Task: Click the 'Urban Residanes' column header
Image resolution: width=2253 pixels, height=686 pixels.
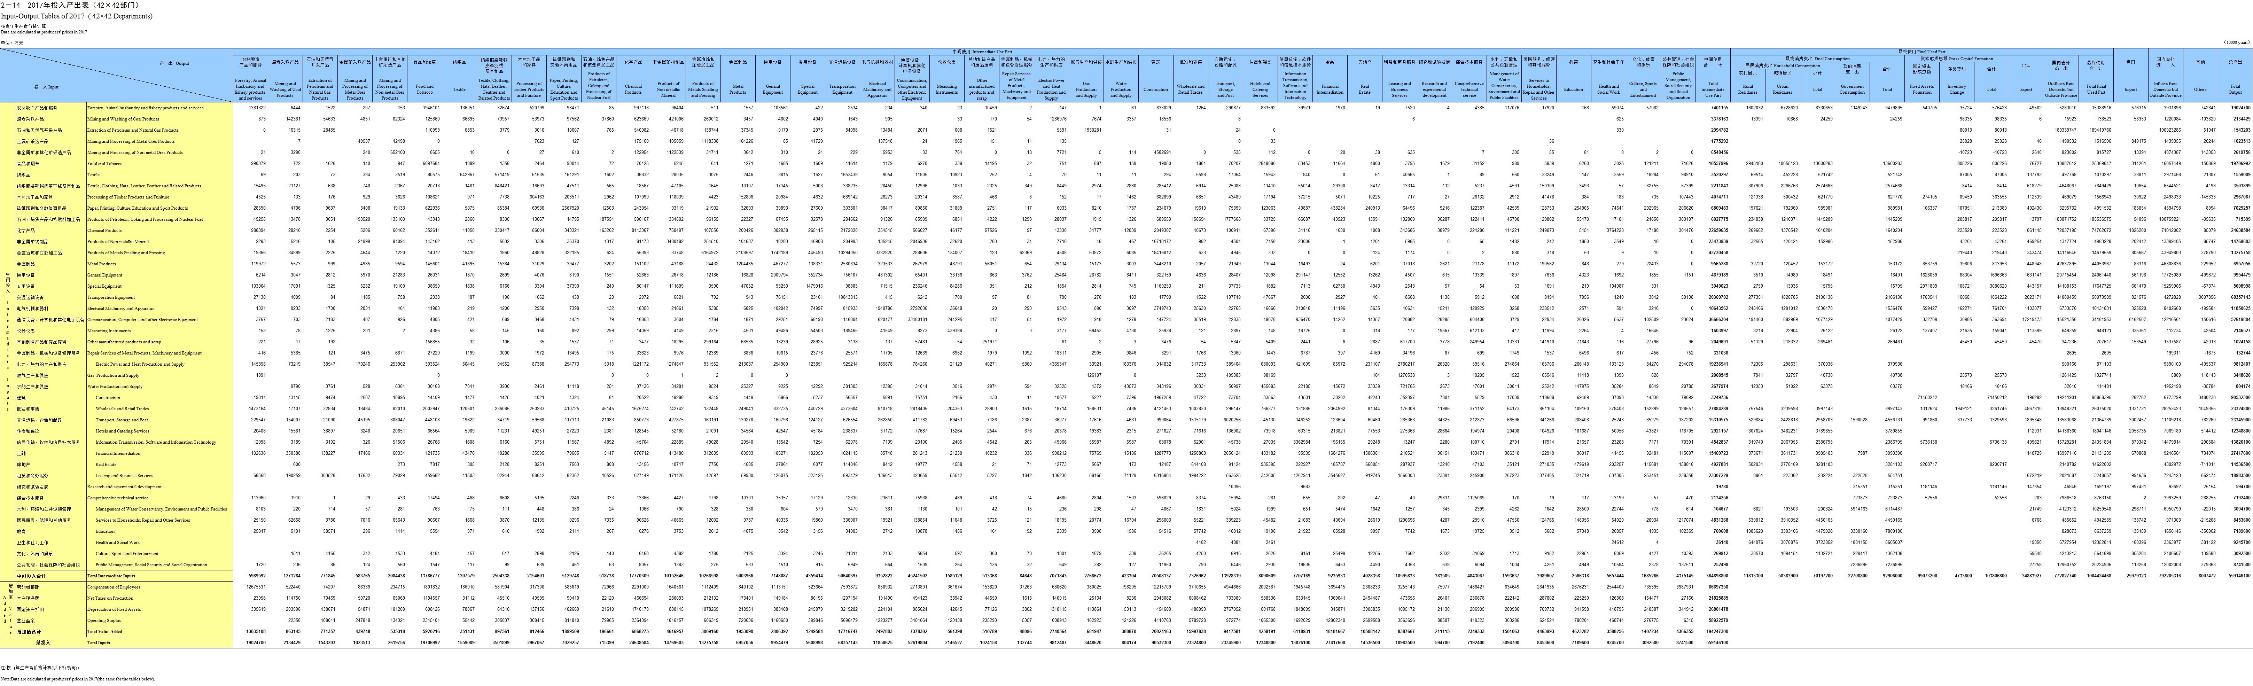Action: 1783,89
